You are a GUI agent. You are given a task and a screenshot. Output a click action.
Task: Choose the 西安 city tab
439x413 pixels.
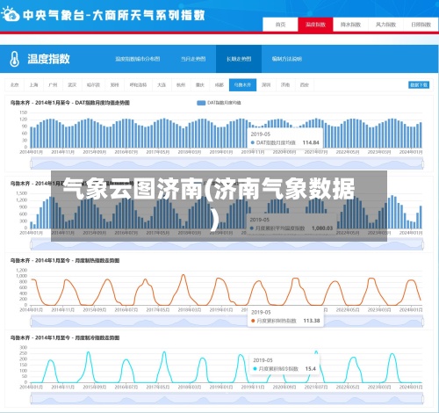pyautogui.click(x=305, y=85)
